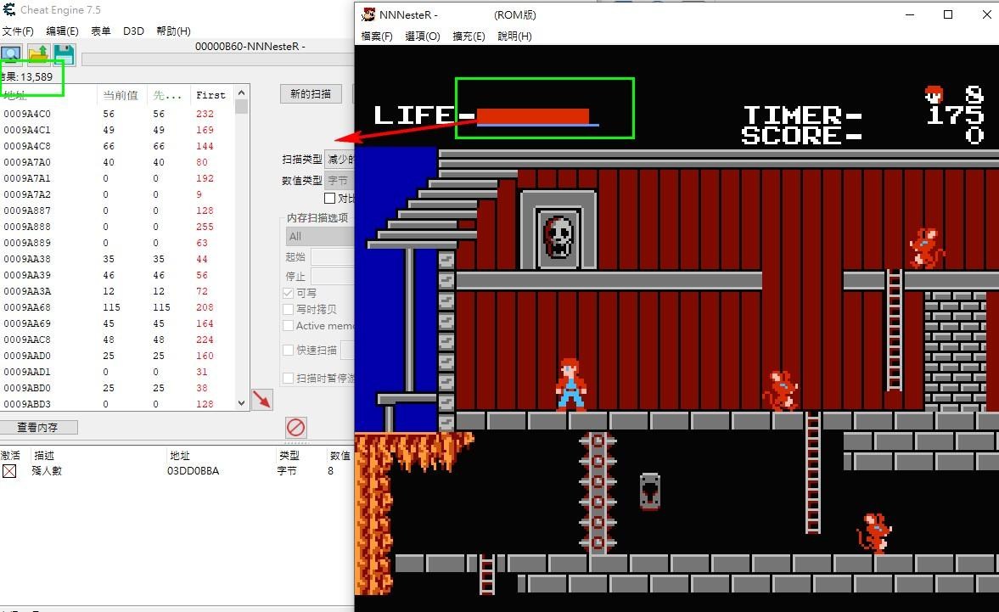Select address row 0009A7A2
Image resolution: width=999 pixels, height=612 pixels.
coord(117,194)
